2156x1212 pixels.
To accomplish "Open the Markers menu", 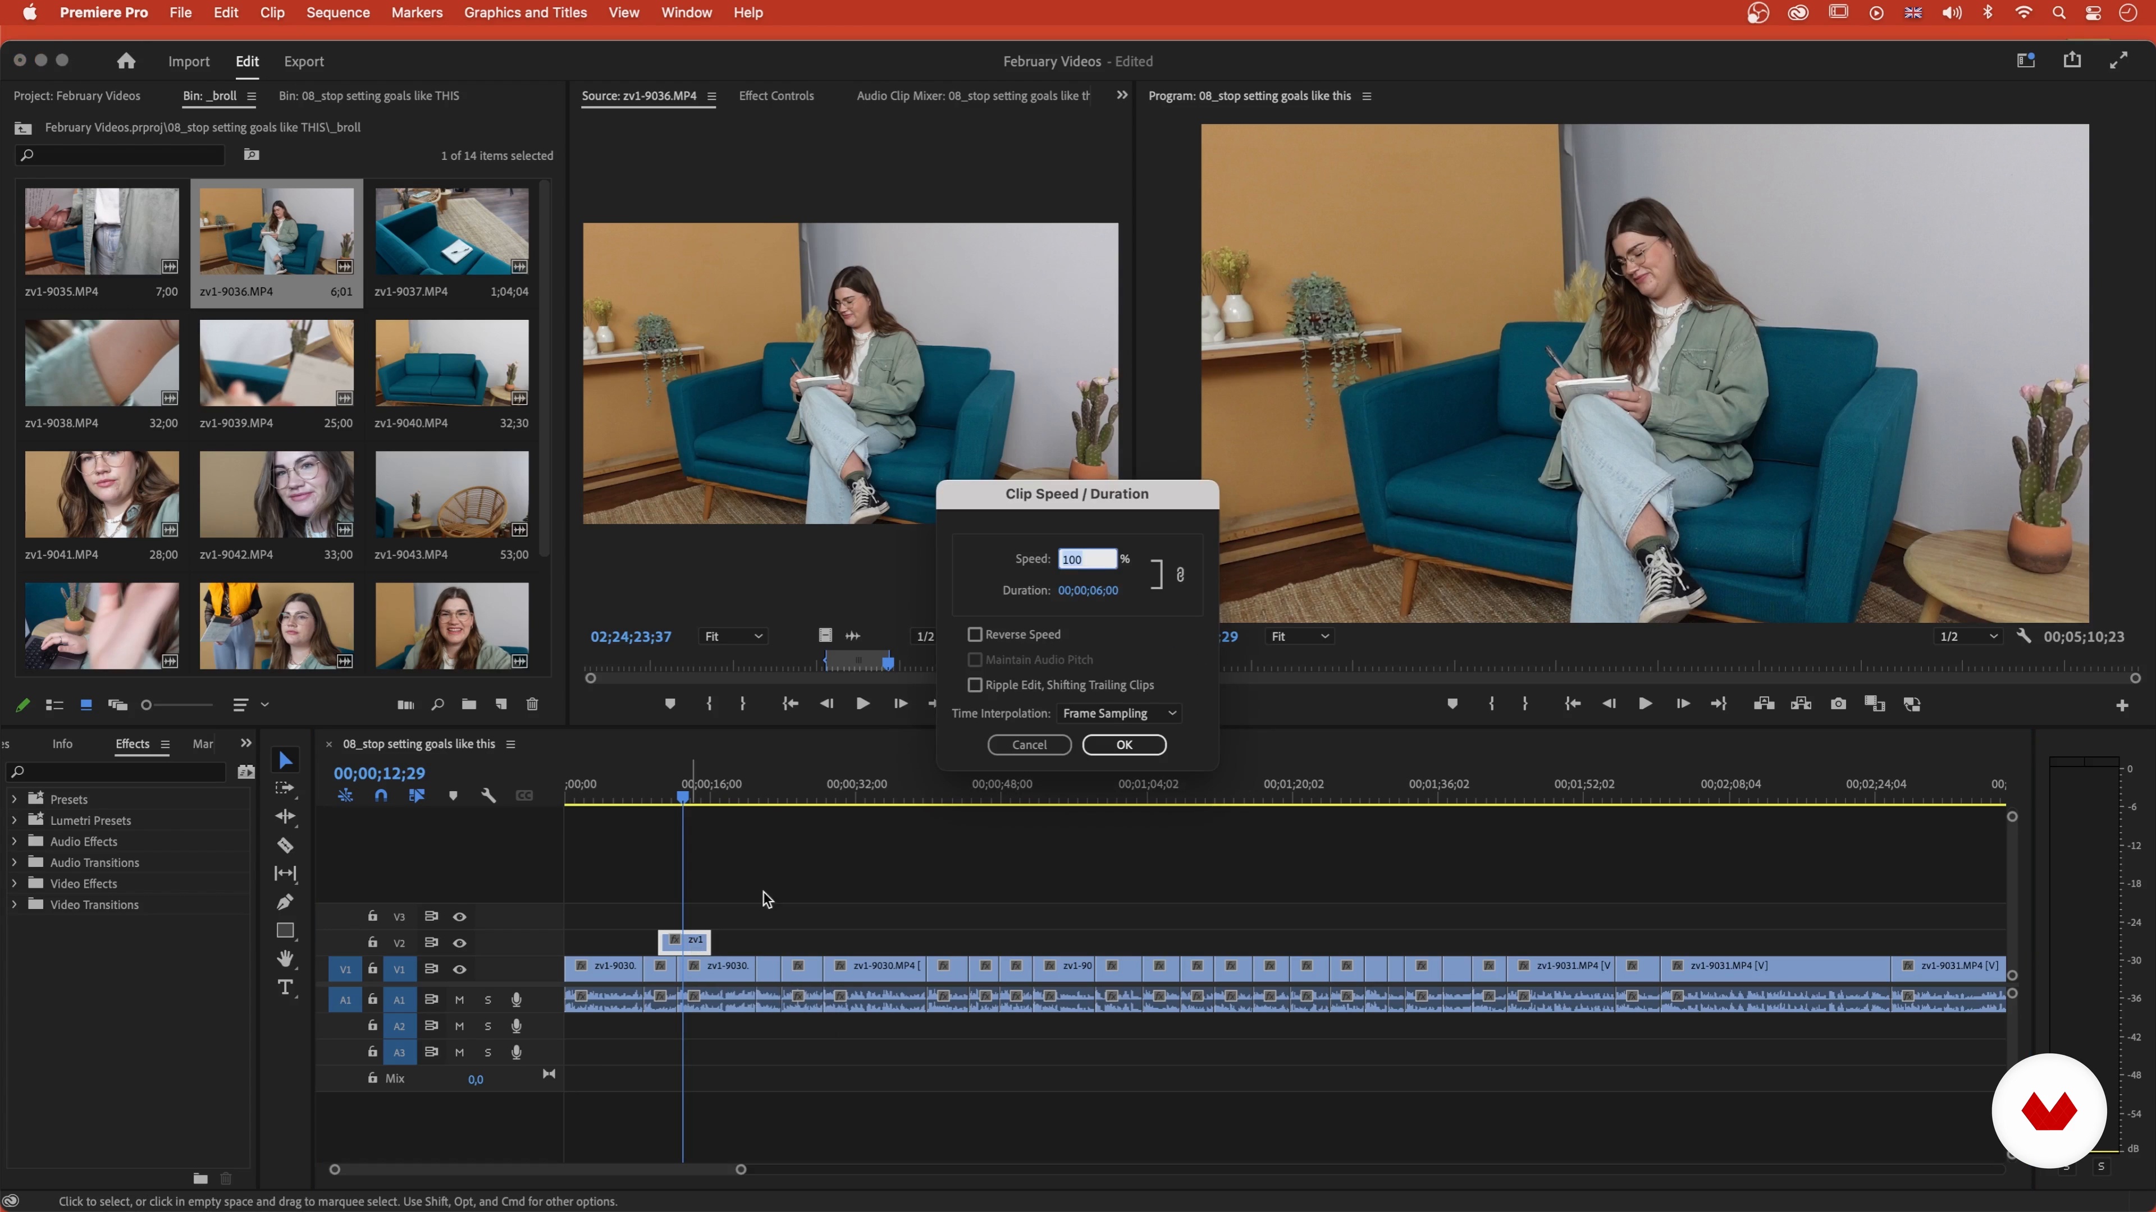I will tap(417, 12).
